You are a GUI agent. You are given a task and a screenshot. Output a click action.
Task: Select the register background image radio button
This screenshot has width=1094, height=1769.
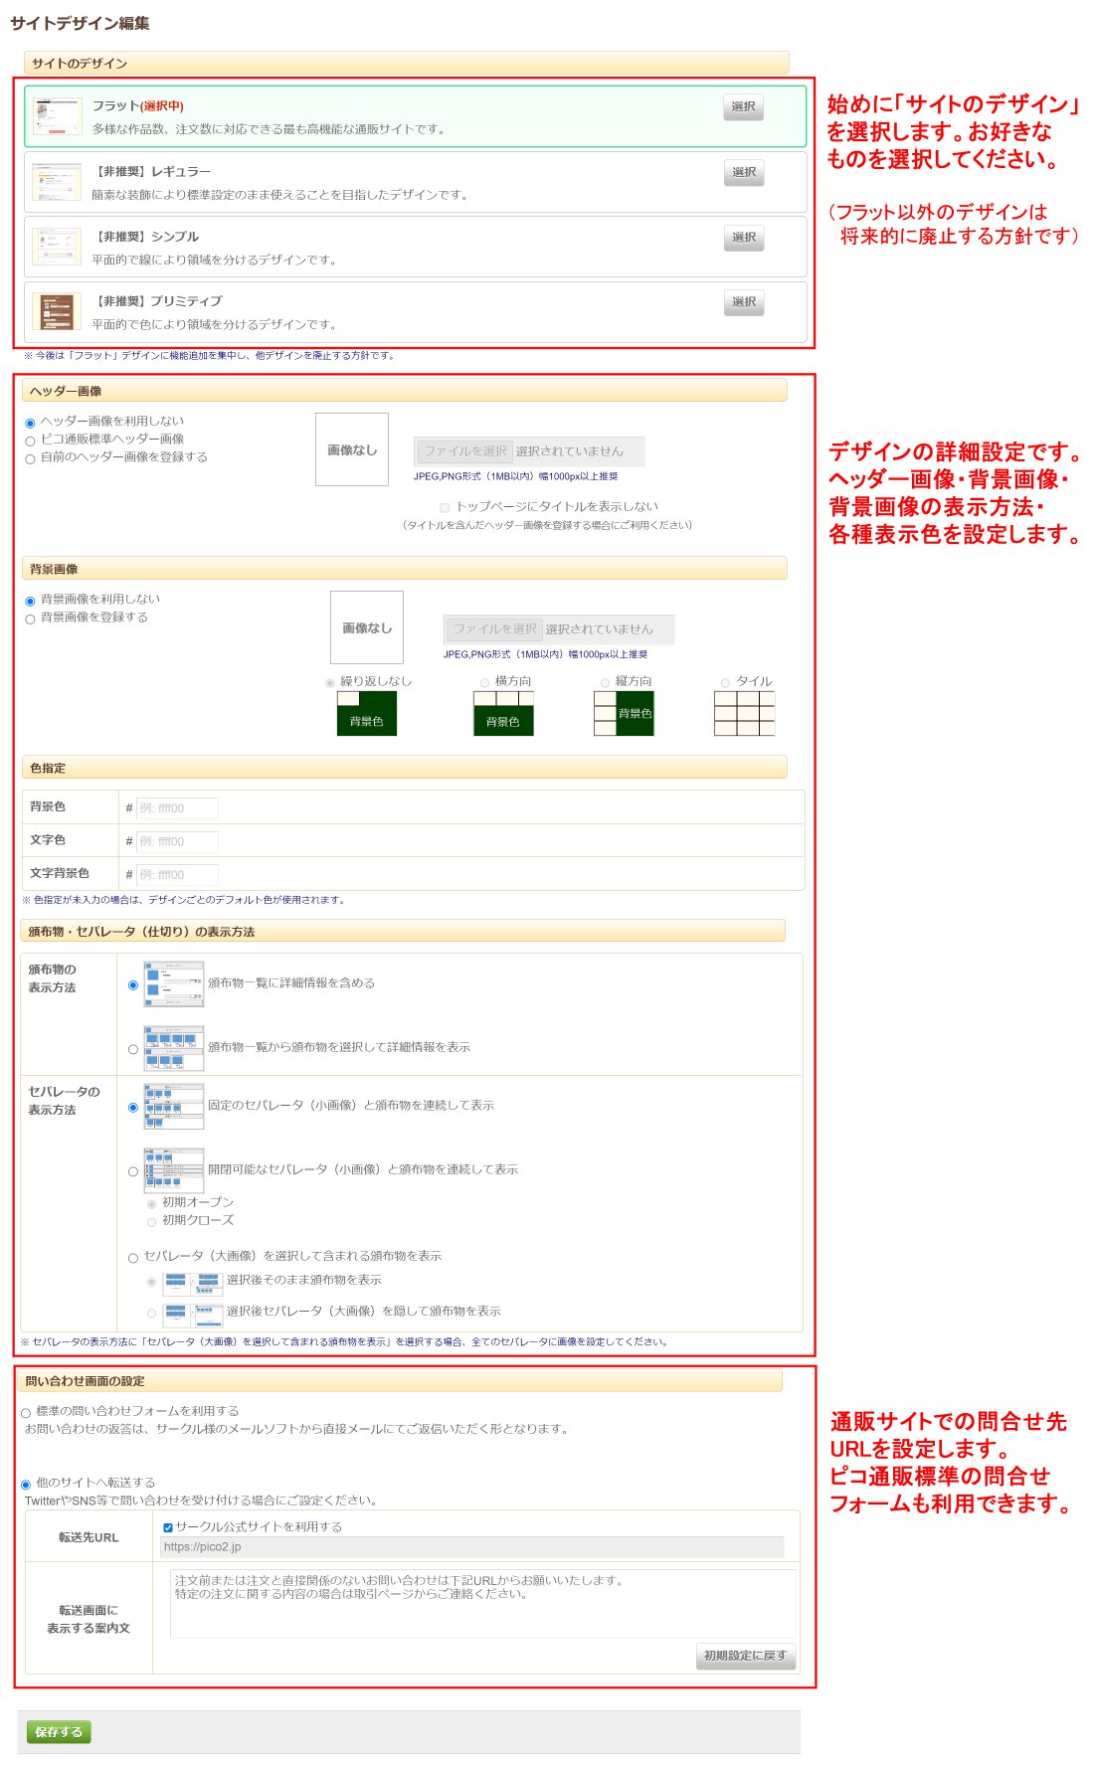(x=31, y=619)
